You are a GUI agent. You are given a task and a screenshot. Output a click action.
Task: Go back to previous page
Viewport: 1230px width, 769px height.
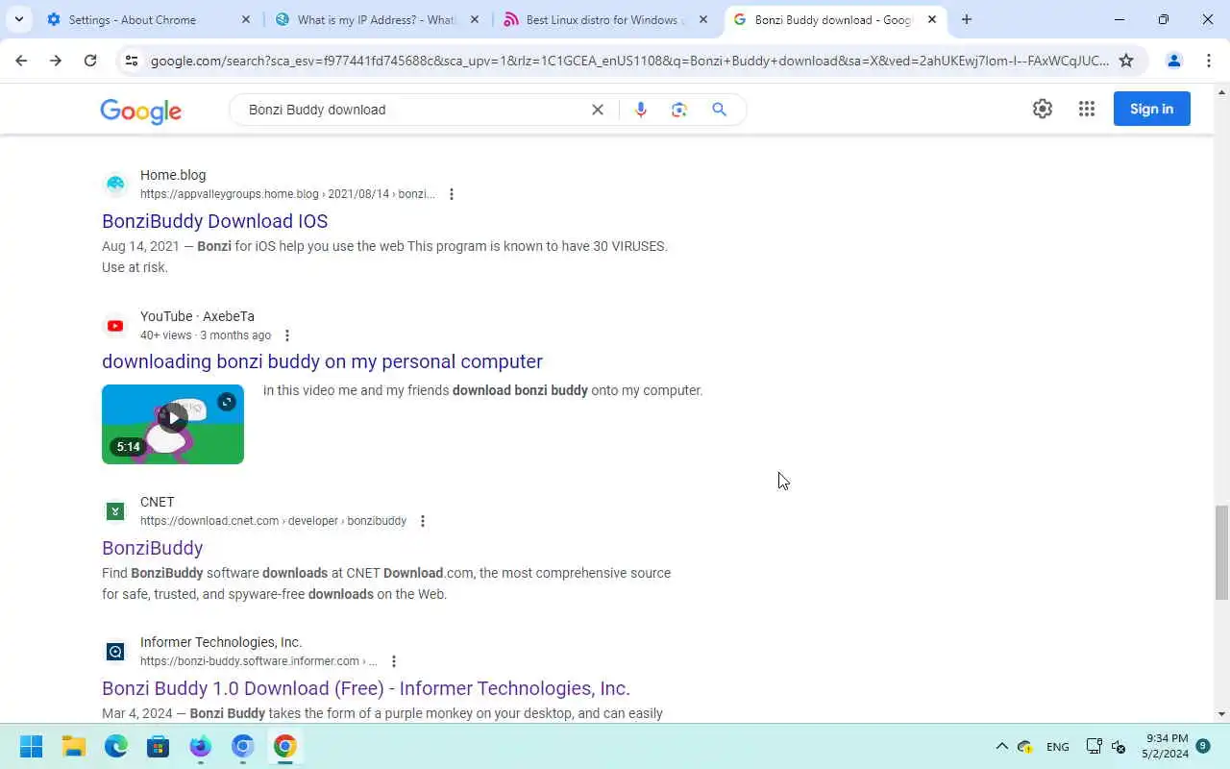[21, 61]
